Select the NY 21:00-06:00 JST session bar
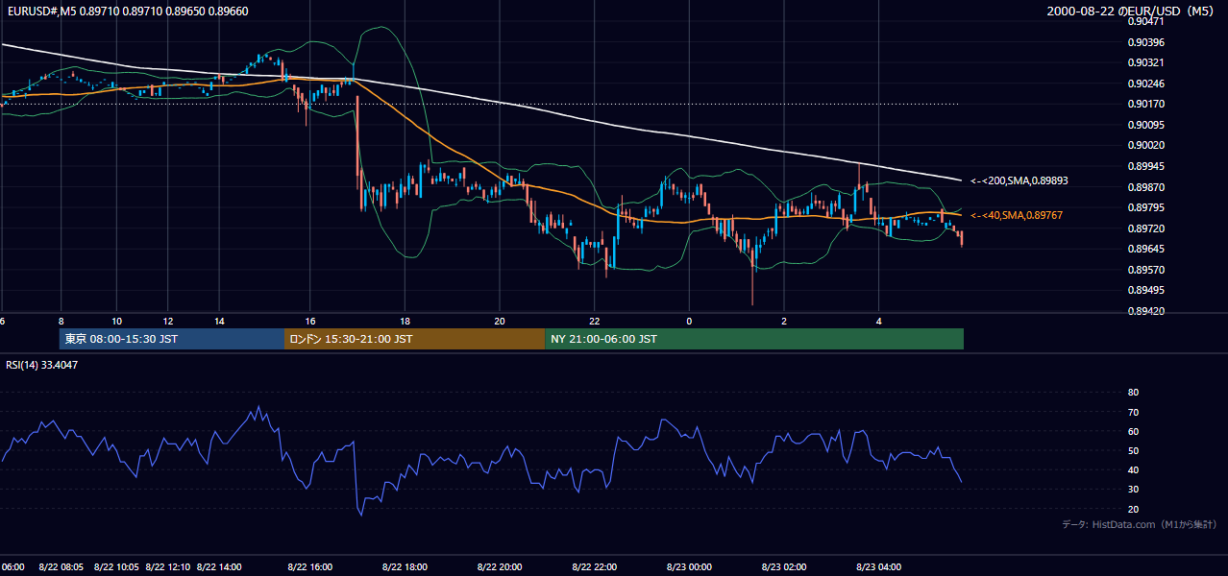This screenshot has width=1228, height=576. 754,339
